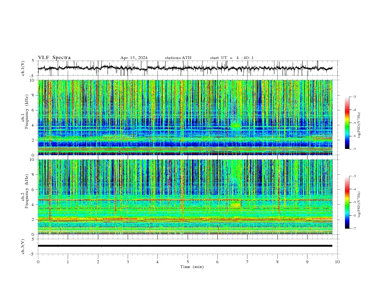
Task: Click the ch.2 colorbar 'log(PSD)(V²/Hz)' label
Action: (359, 204)
